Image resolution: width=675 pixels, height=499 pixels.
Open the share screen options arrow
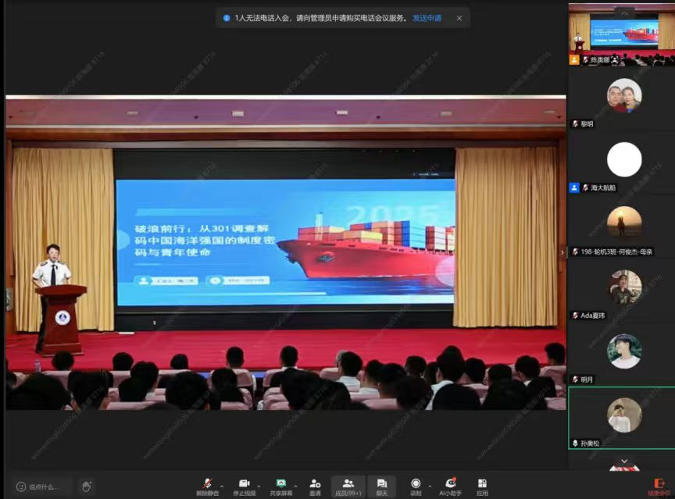(295, 486)
